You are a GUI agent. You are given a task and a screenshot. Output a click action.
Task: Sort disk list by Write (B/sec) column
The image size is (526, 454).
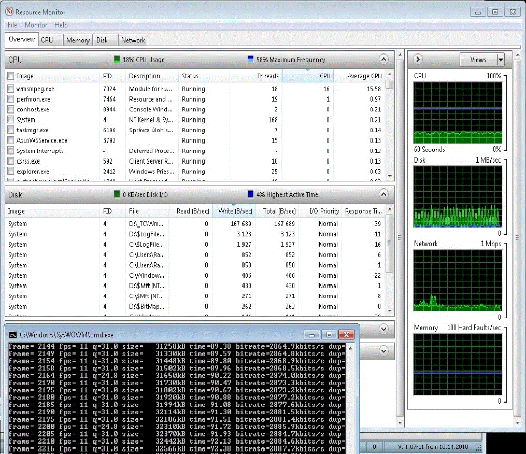pyautogui.click(x=234, y=211)
